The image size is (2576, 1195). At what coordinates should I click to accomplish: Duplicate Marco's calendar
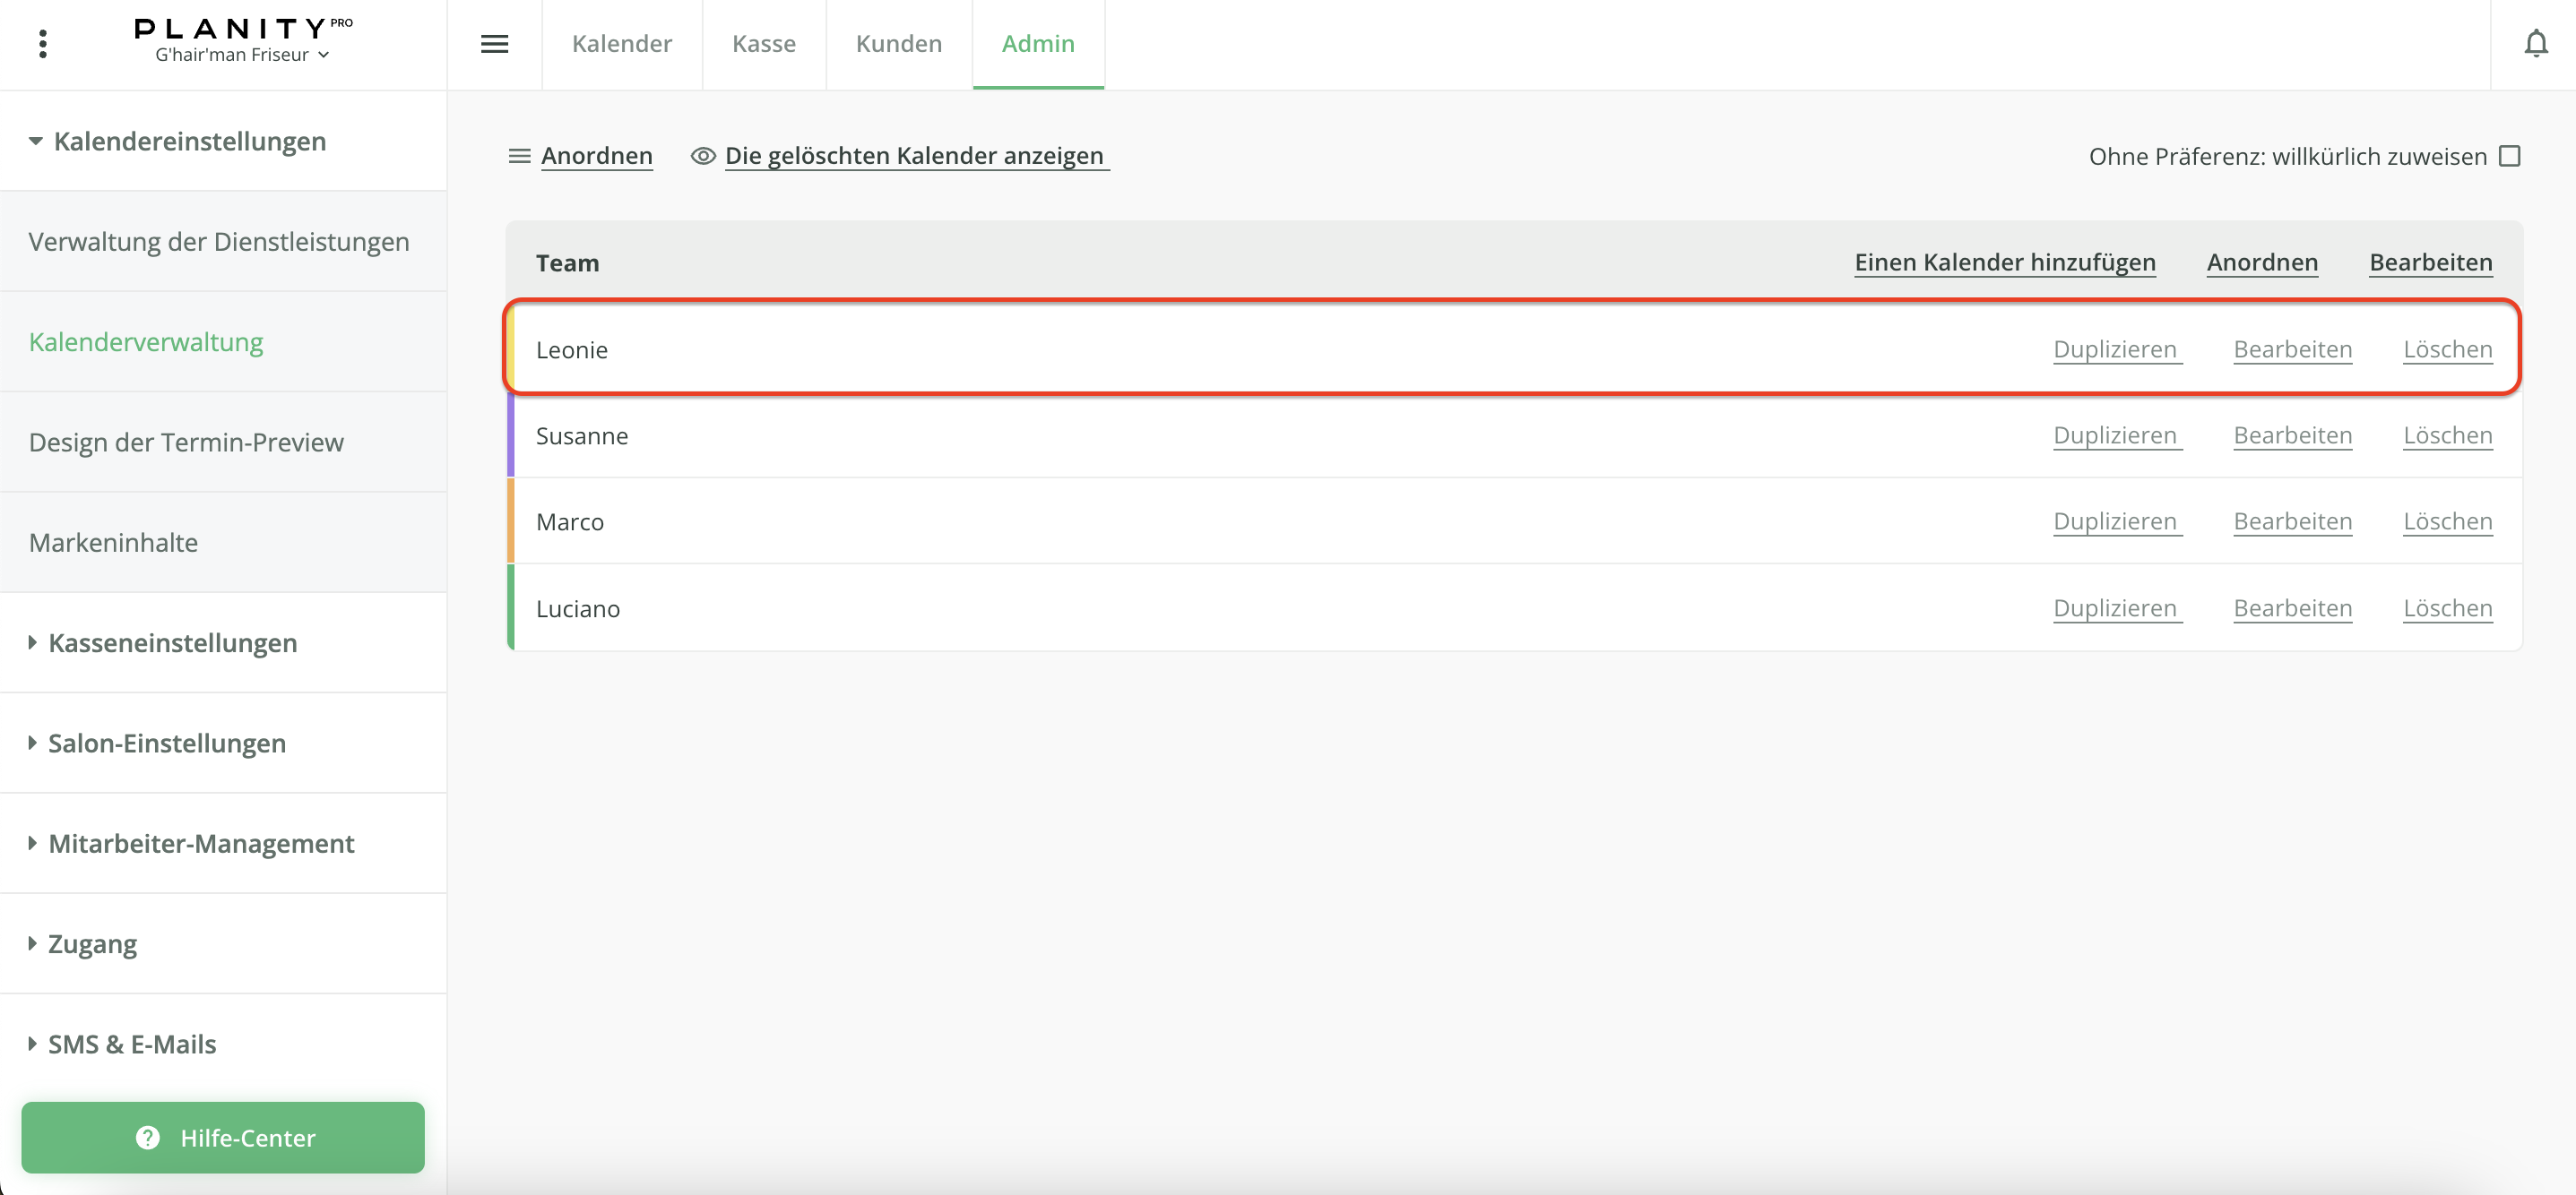point(2115,521)
